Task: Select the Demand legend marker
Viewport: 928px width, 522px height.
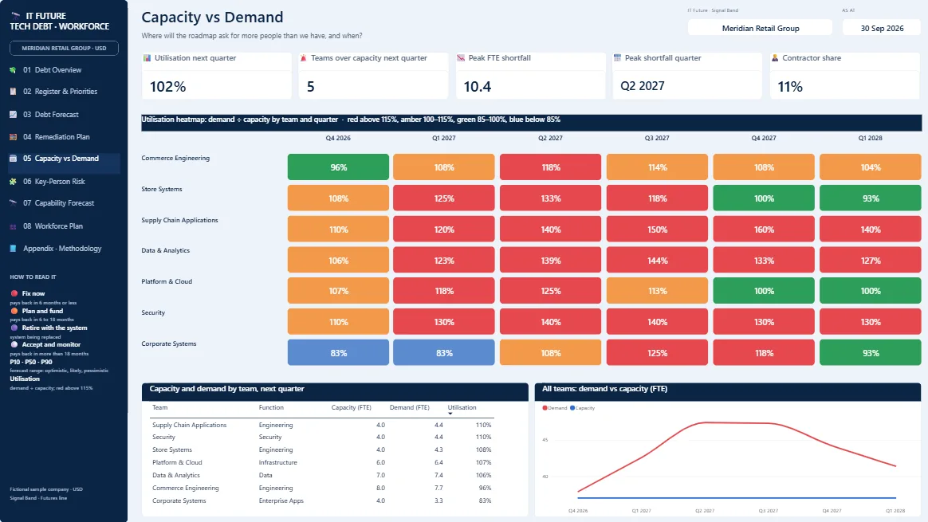Action: click(x=545, y=408)
